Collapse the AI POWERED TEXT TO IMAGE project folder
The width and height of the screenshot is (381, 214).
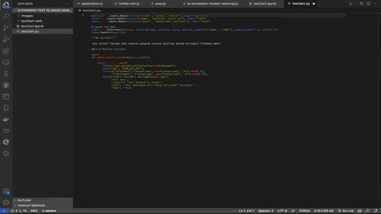point(43,11)
